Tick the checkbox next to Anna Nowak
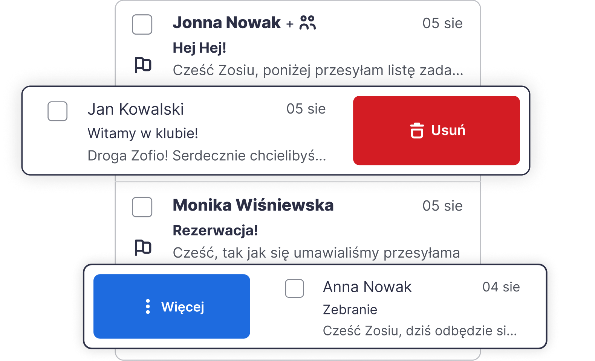595x361 pixels. 295,288
